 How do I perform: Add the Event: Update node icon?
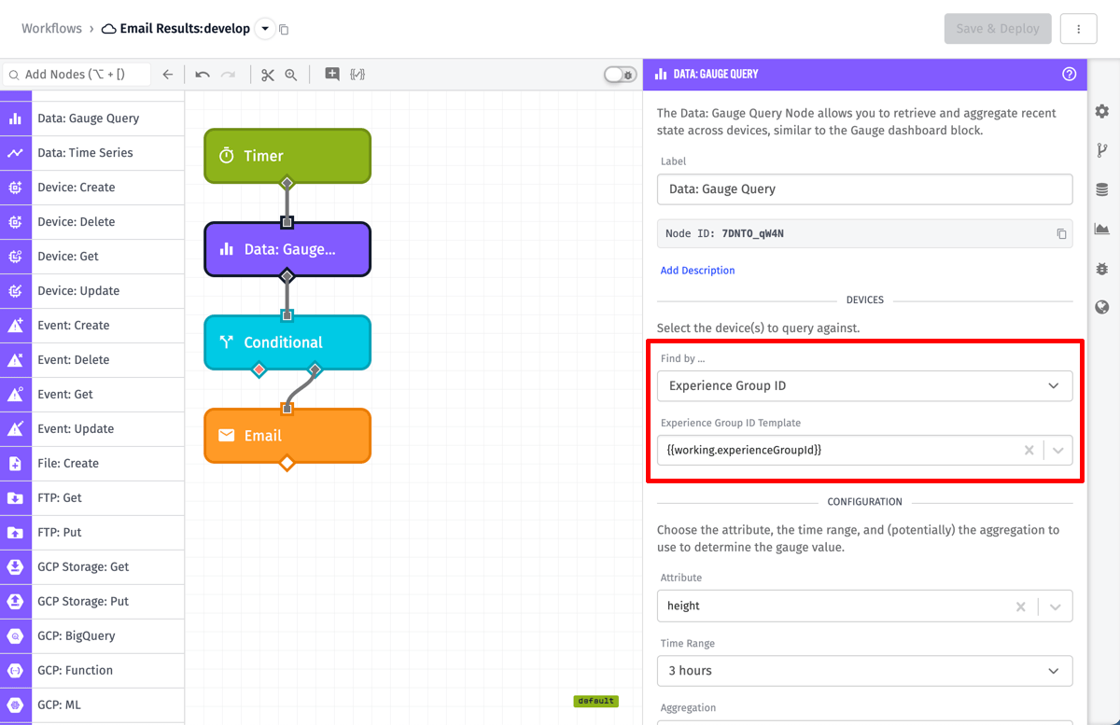pos(15,429)
